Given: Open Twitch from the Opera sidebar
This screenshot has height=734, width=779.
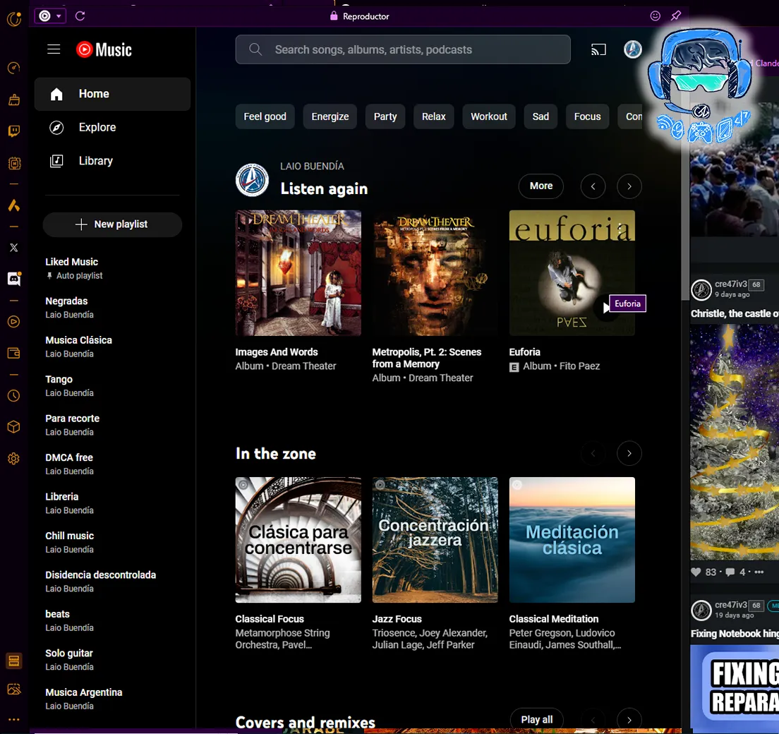Looking at the screenshot, I should pos(14,131).
